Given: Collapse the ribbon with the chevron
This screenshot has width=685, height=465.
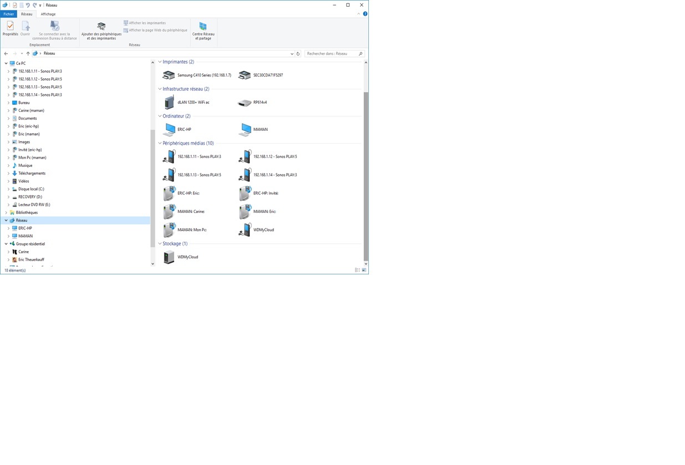Looking at the screenshot, I should click(x=359, y=14).
